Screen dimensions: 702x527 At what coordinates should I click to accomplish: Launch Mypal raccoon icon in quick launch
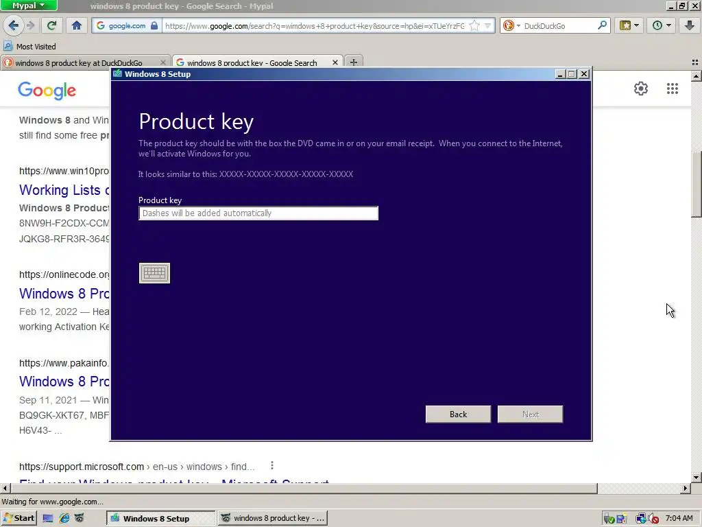(x=80, y=519)
